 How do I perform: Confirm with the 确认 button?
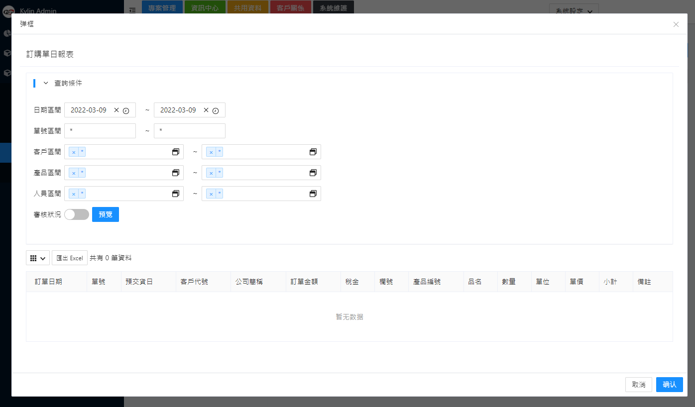click(x=669, y=385)
